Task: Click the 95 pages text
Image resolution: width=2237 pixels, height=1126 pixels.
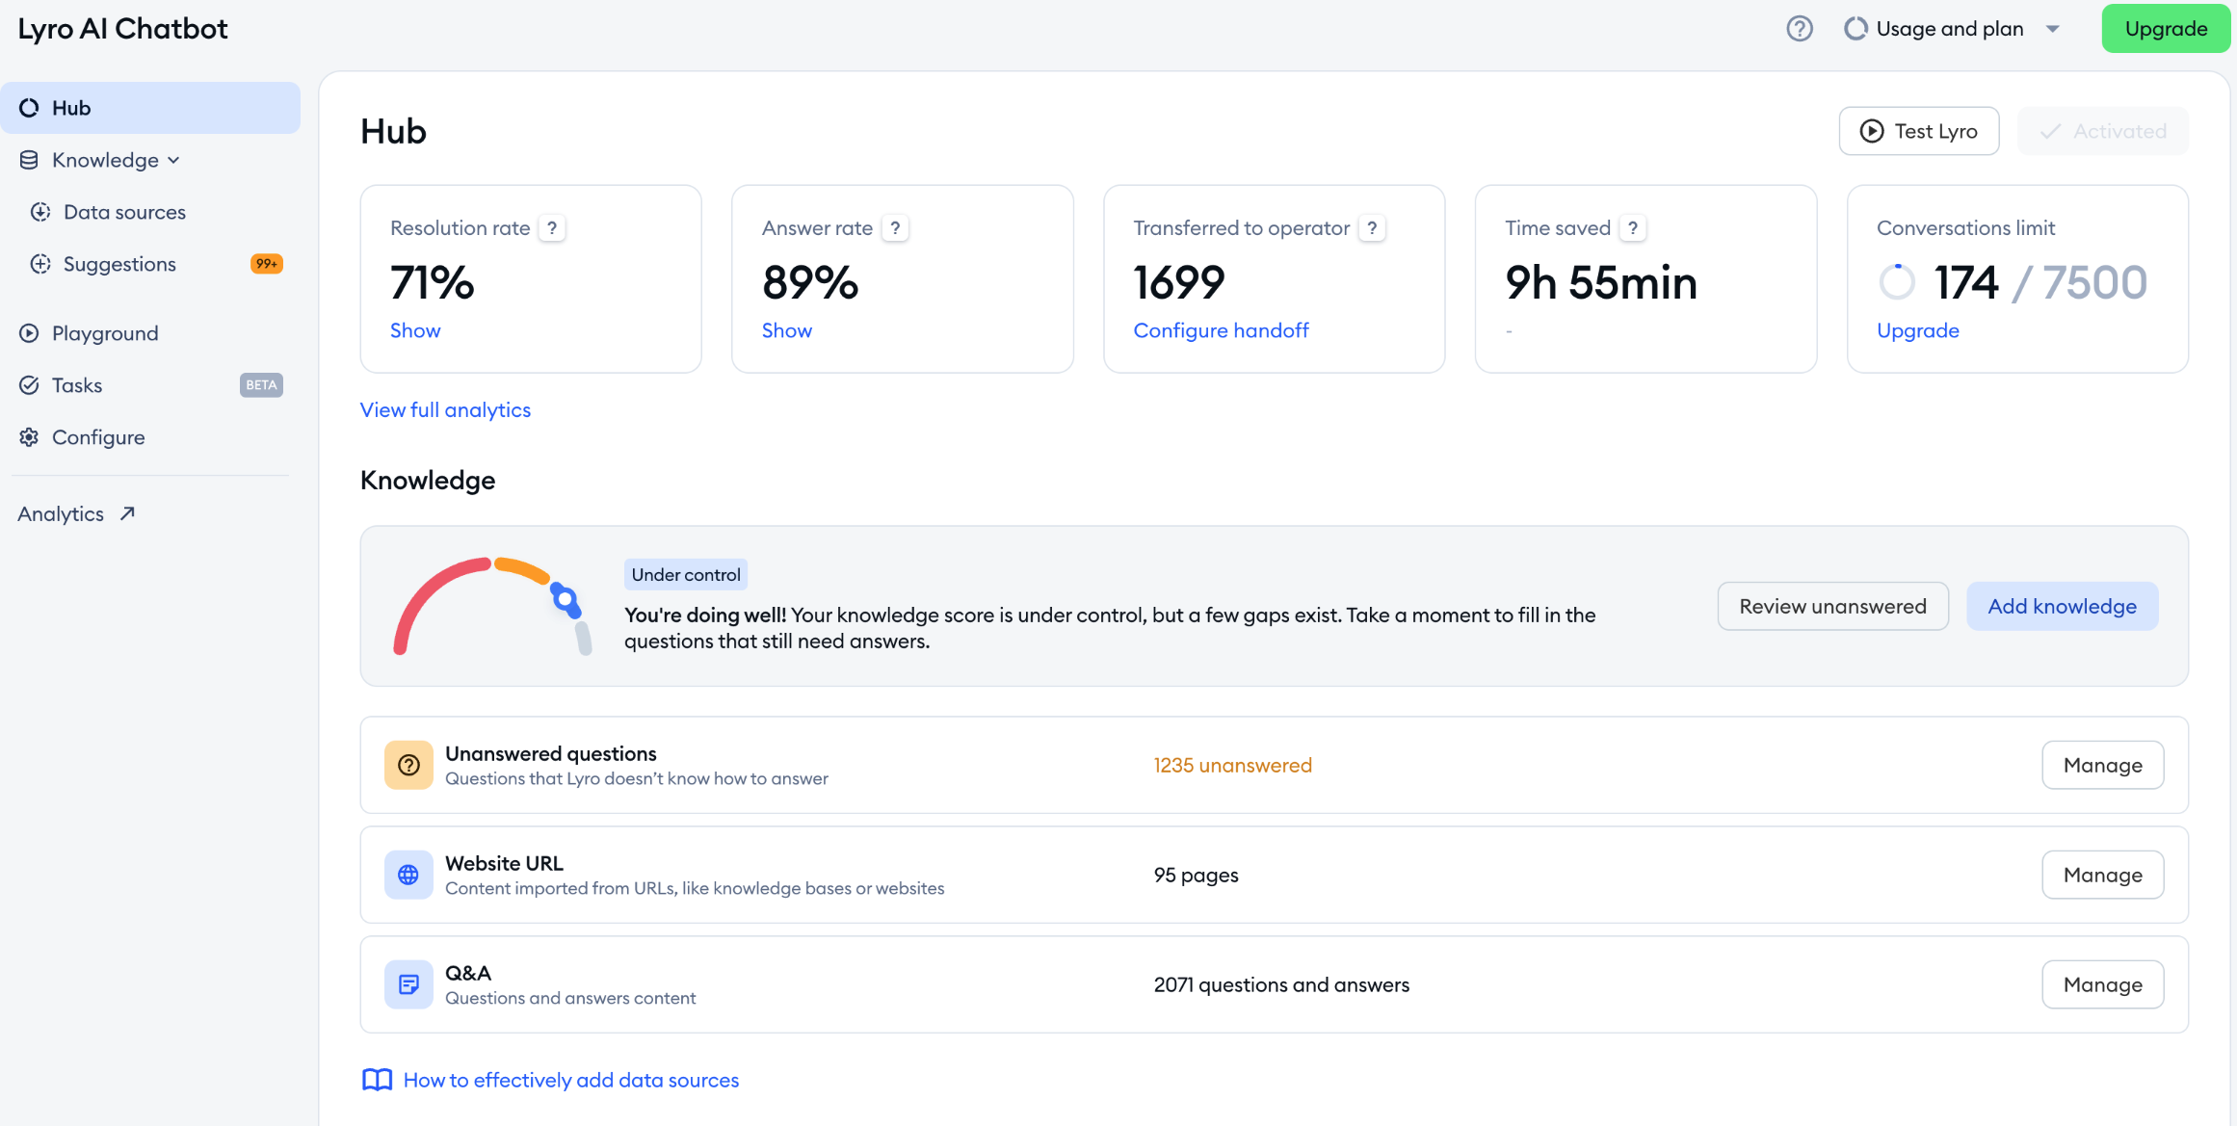Action: 1196,875
